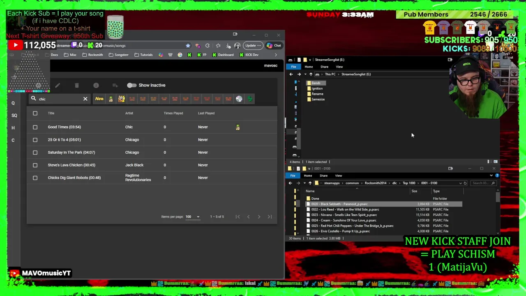Open the Tutorials bookmarks folder
This screenshot has height=296, width=526.
click(x=143, y=55)
